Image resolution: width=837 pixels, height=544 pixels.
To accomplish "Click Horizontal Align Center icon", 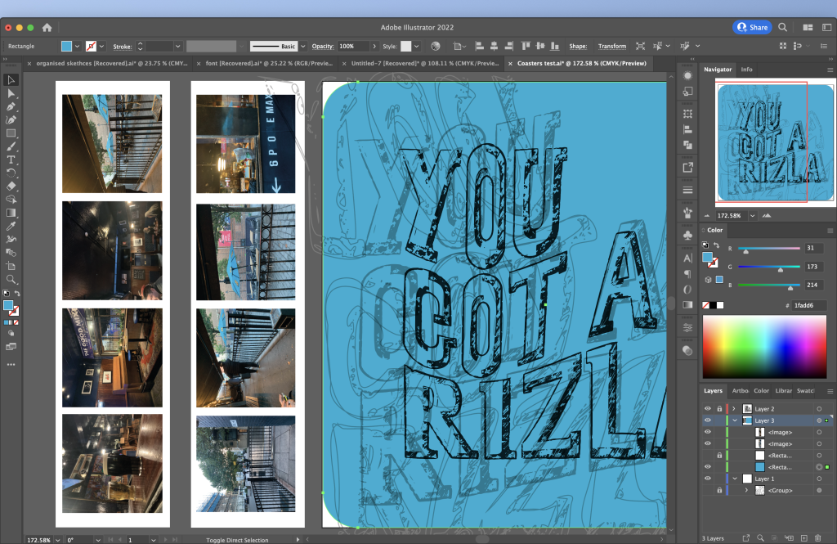I will [x=494, y=46].
